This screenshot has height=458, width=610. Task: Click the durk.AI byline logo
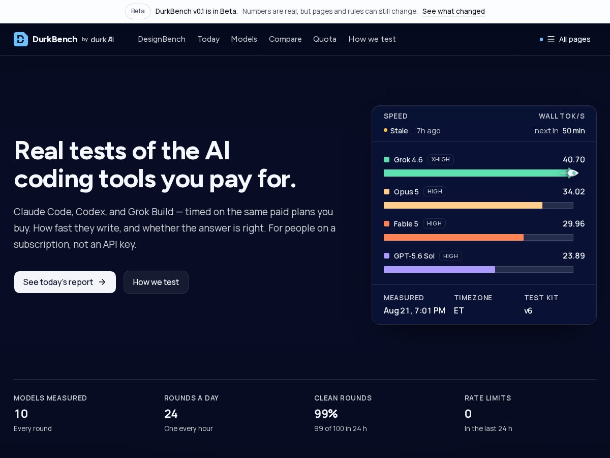(102, 39)
